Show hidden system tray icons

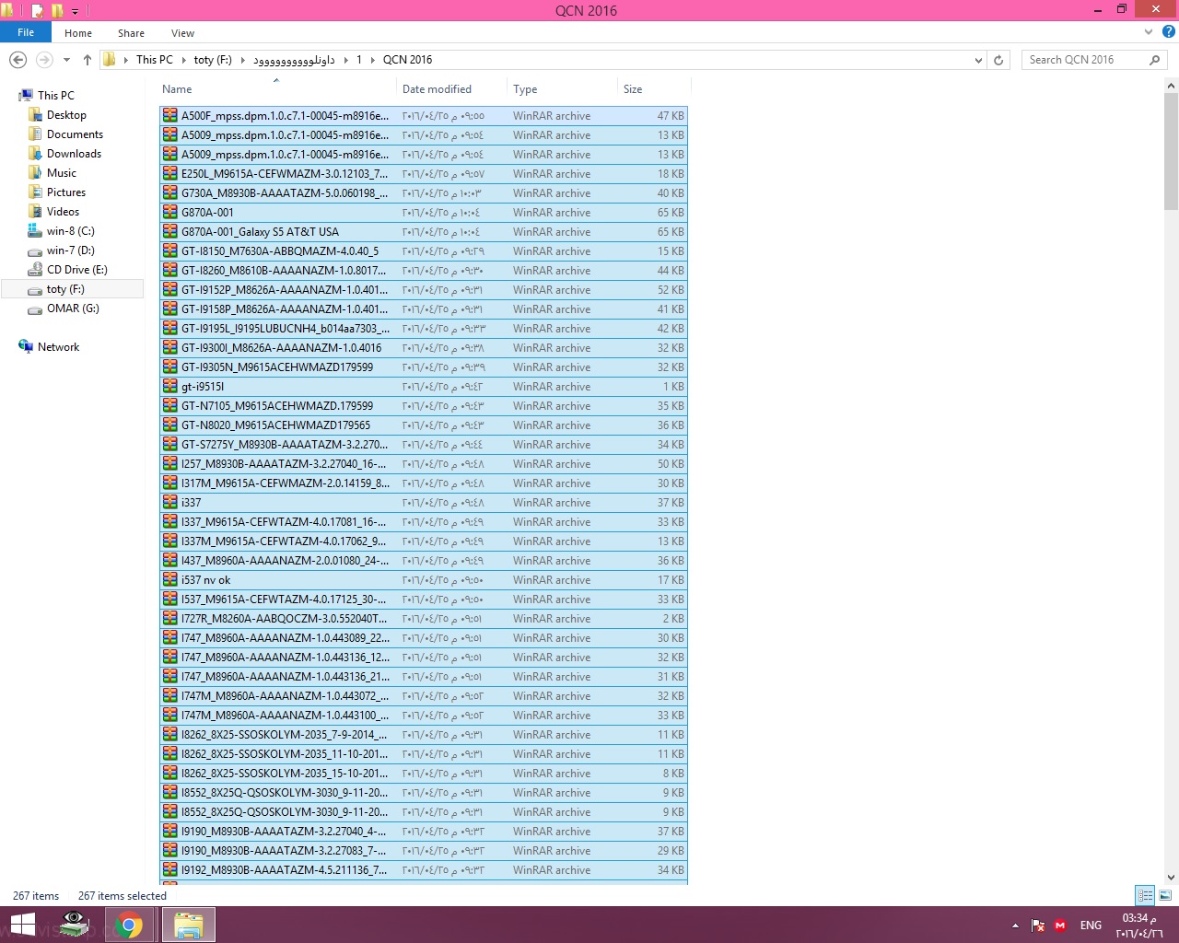click(x=1015, y=926)
